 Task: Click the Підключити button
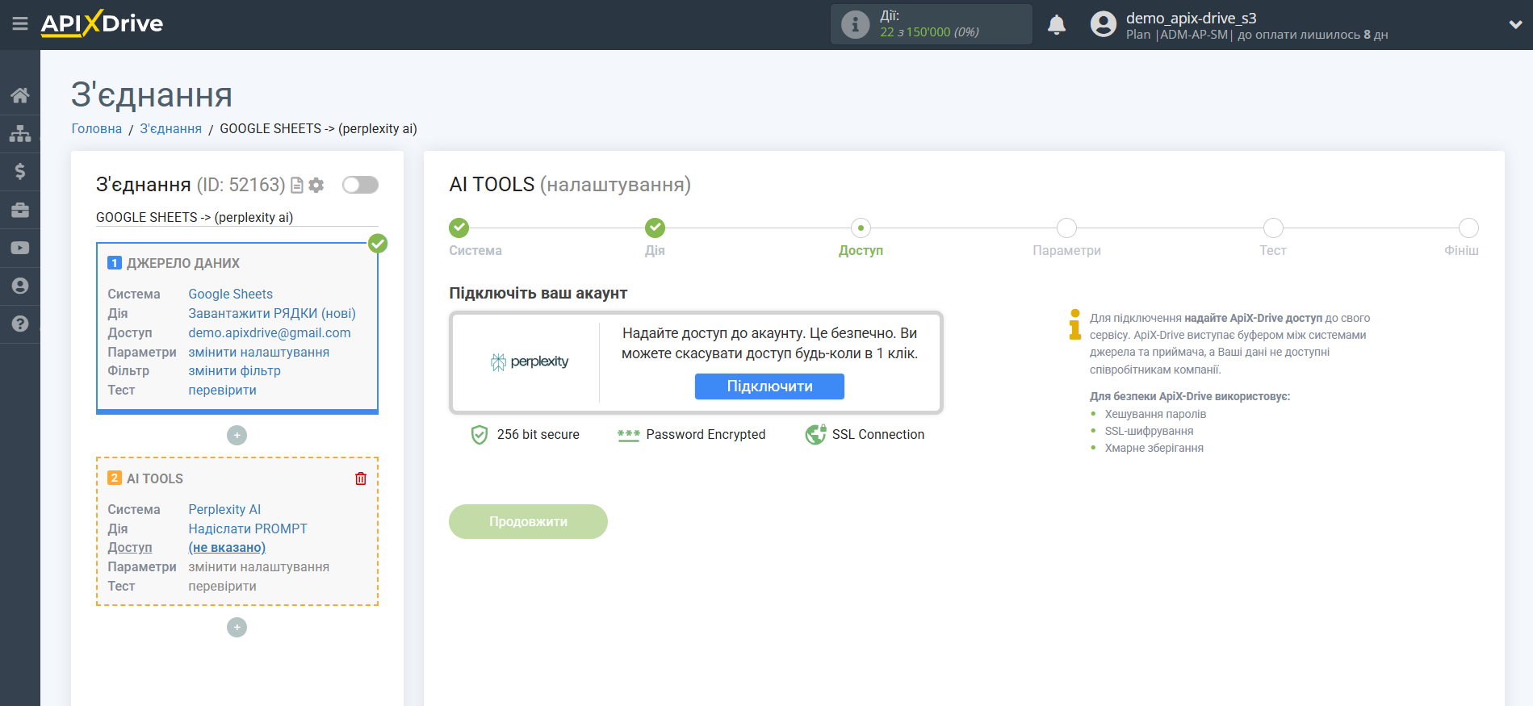tap(769, 386)
